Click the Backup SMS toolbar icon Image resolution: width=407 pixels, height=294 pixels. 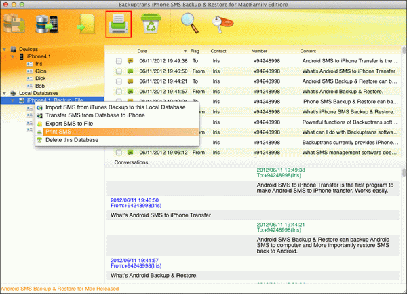pyautogui.click(x=14, y=24)
